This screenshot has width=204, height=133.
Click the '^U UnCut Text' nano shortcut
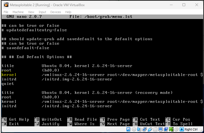coord(149,124)
